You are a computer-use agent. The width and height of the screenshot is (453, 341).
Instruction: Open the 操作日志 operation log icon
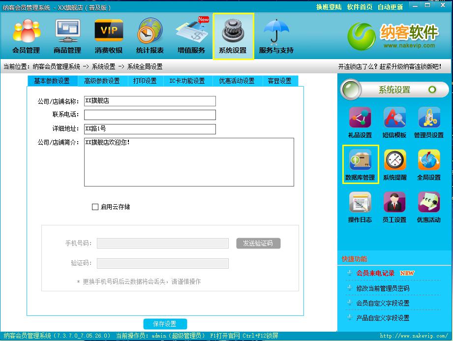point(360,207)
